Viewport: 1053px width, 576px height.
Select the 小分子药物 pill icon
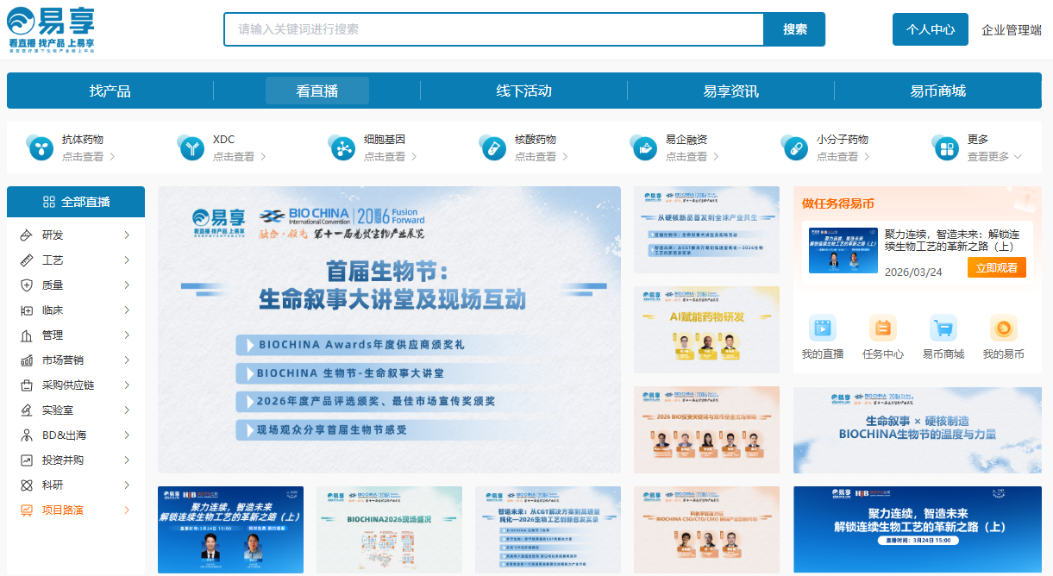[794, 147]
